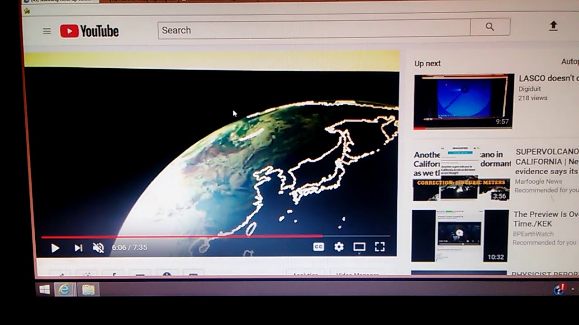Image resolution: width=579 pixels, height=325 pixels.
Task: Toggle closed captions with the CC button
Action: tap(319, 247)
